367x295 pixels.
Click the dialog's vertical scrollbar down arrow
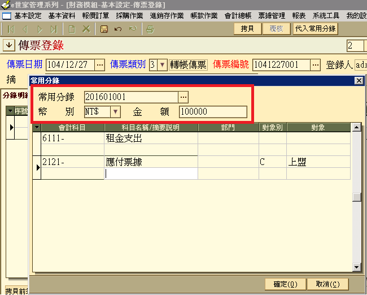[356, 267]
